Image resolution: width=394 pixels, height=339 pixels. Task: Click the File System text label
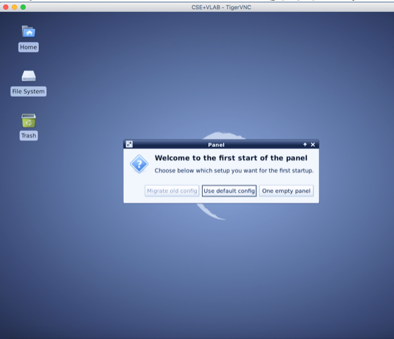pos(28,92)
